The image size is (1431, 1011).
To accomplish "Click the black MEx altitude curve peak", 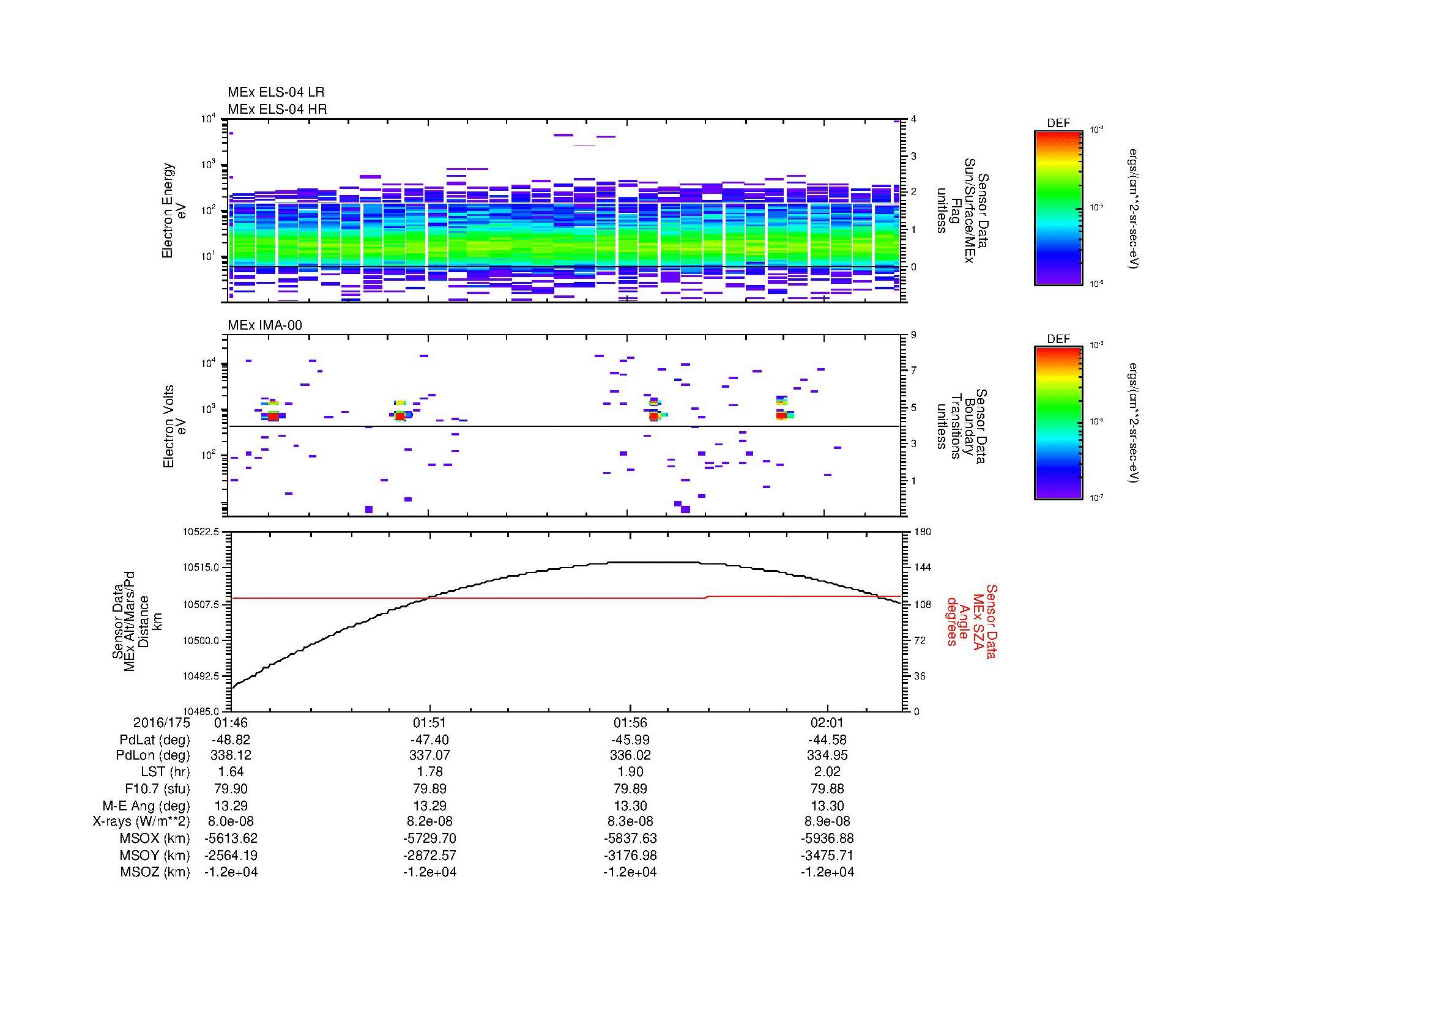I will [x=655, y=562].
